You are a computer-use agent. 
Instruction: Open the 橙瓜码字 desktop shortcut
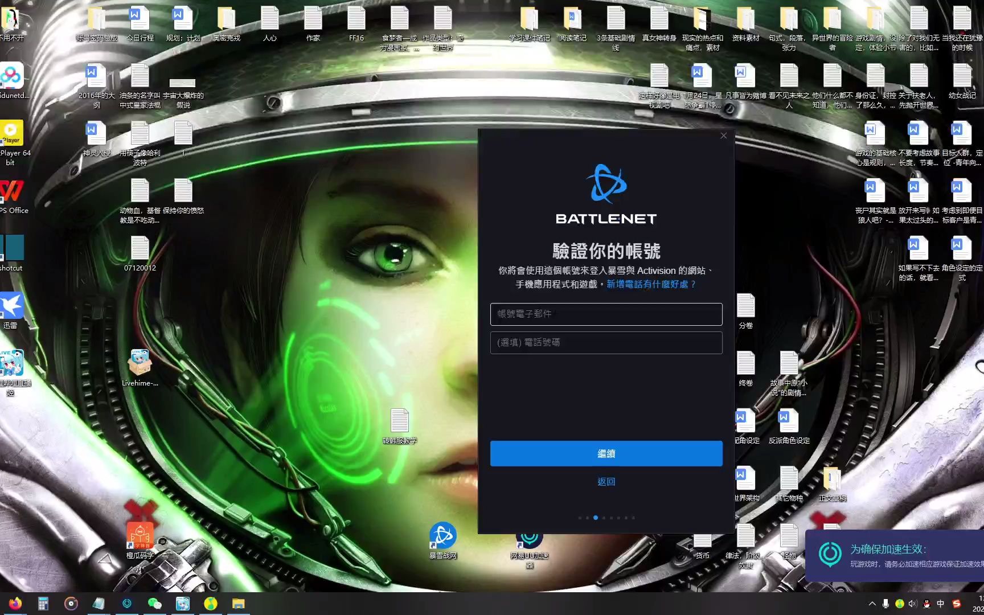pyautogui.click(x=140, y=541)
